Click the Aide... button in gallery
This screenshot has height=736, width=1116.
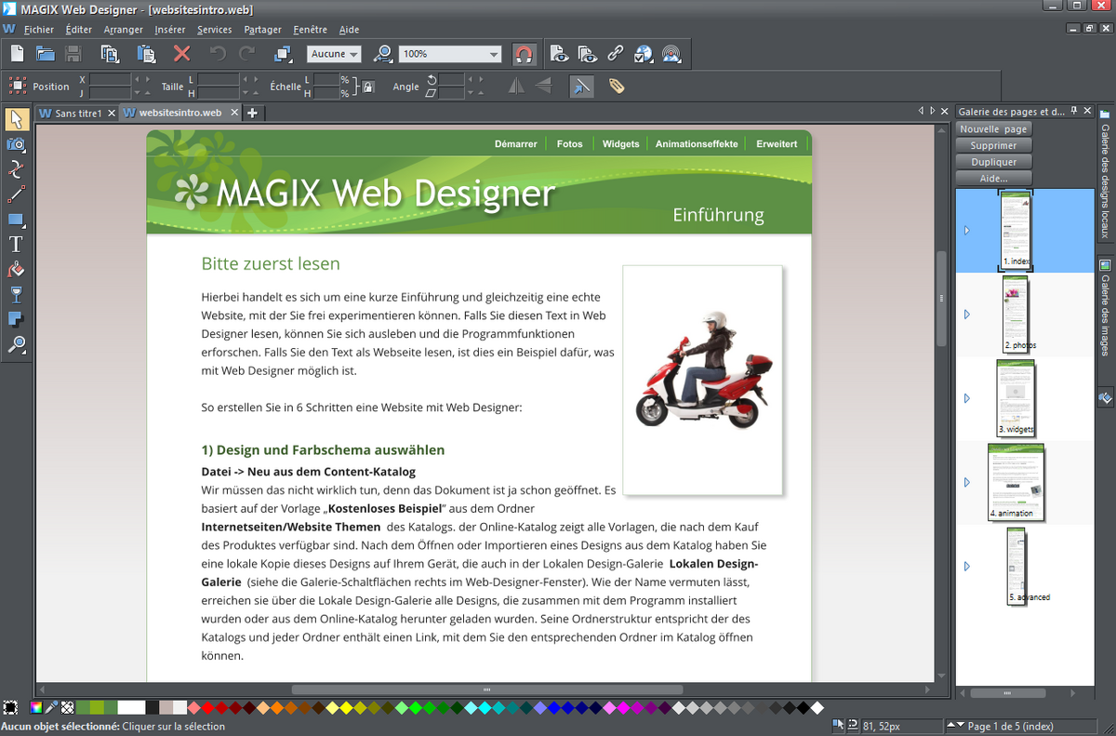point(994,178)
